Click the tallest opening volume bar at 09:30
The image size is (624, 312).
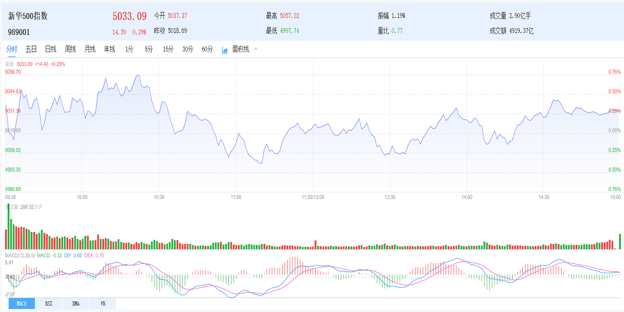coord(8,226)
